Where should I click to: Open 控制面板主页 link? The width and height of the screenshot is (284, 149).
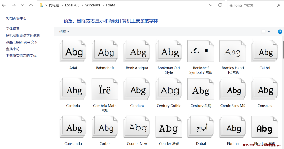(x=16, y=19)
